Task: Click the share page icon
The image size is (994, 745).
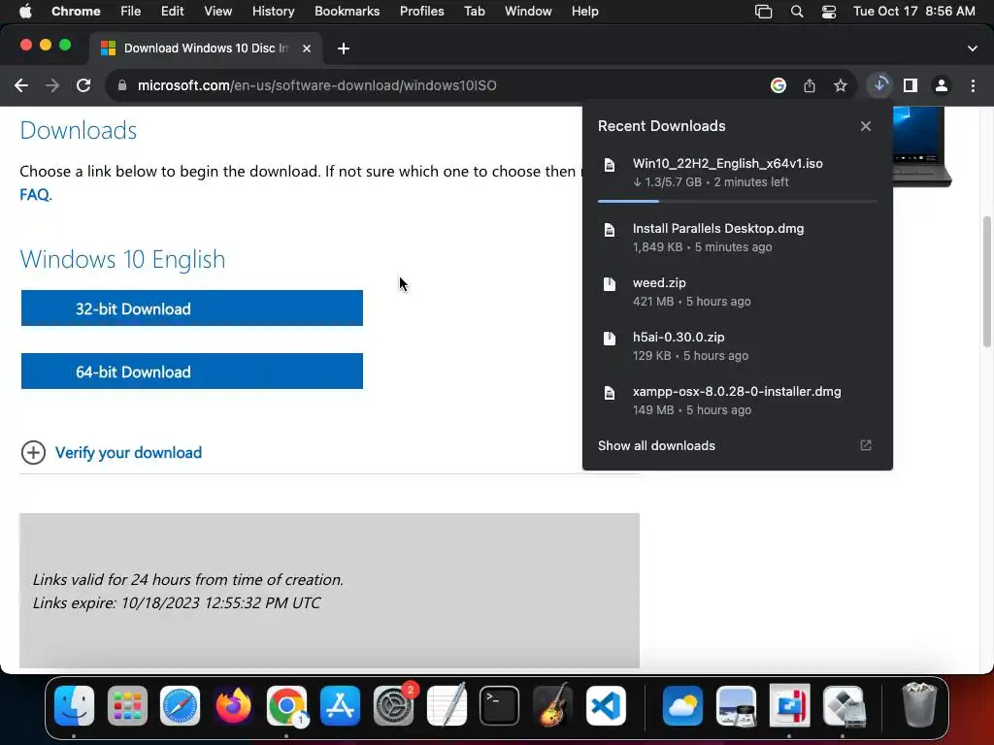Action: tap(810, 85)
